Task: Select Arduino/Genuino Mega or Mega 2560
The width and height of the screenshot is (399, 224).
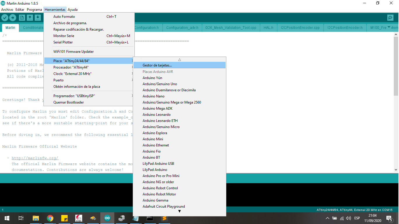Action: tap(179, 102)
